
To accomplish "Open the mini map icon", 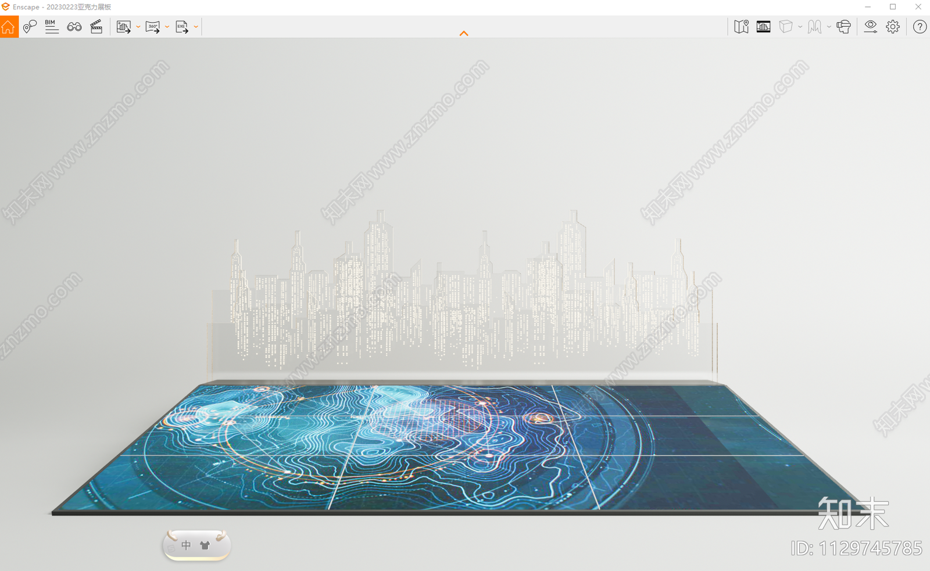I will pyautogui.click(x=741, y=27).
